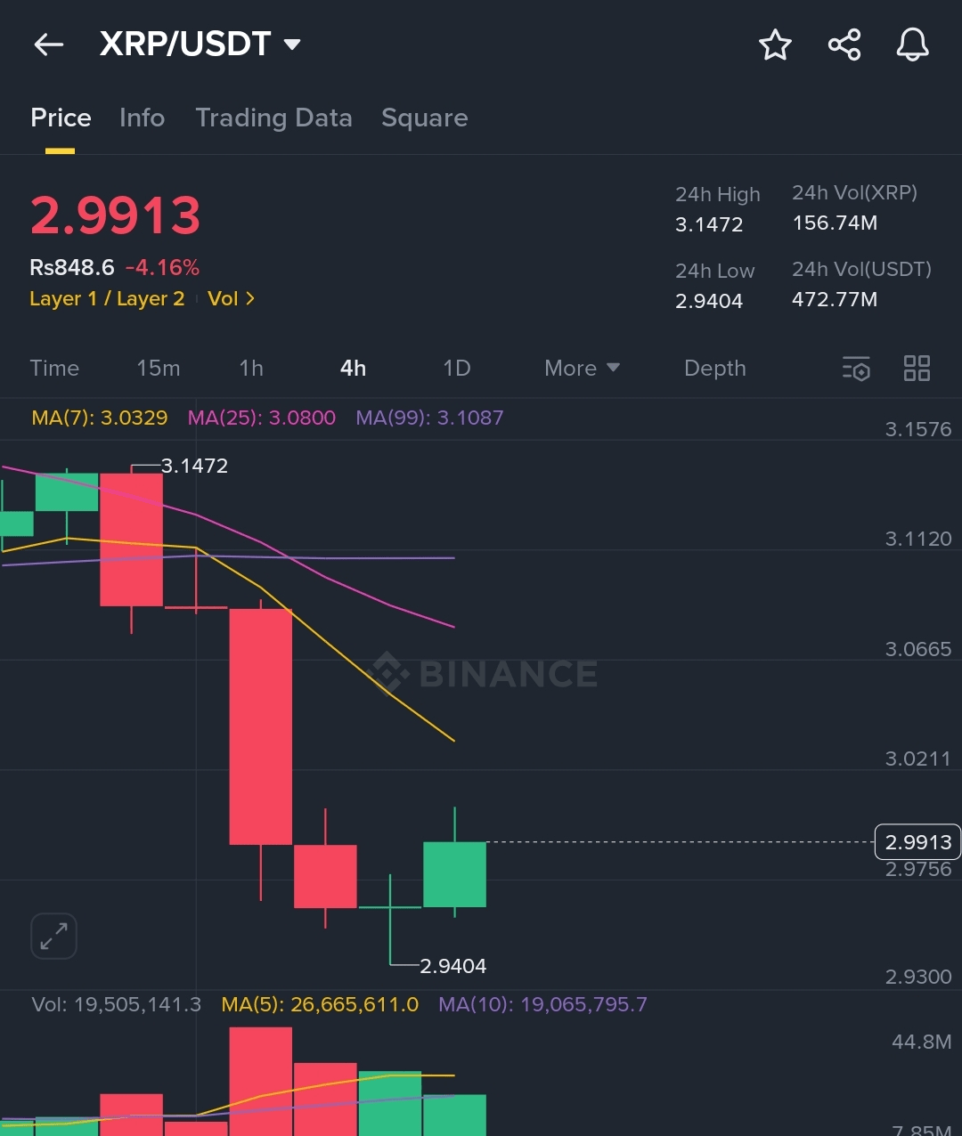The height and width of the screenshot is (1136, 962).
Task: Switch to the Info tab
Action: (142, 118)
